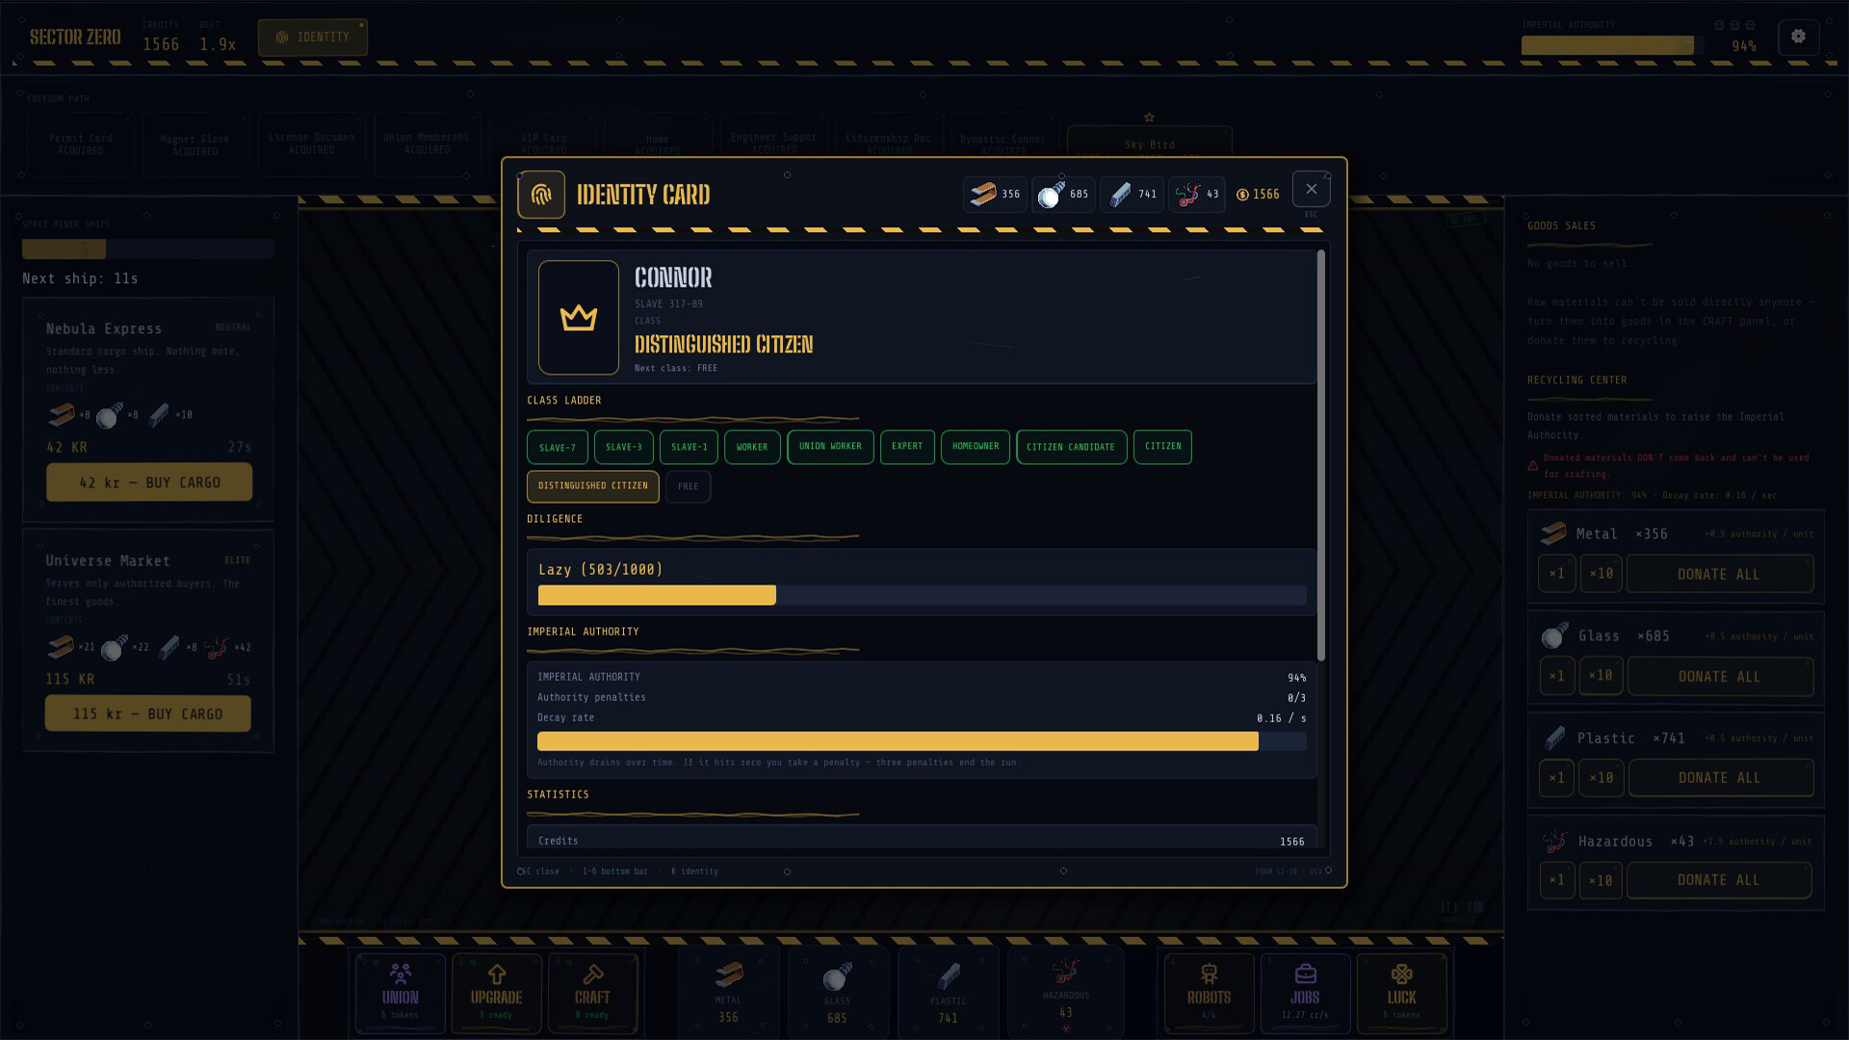This screenshot has width=1849, height=1040.
Task: Click the Homeowner class ladder step
Action: pyautogui.click(x=976, y=447)
